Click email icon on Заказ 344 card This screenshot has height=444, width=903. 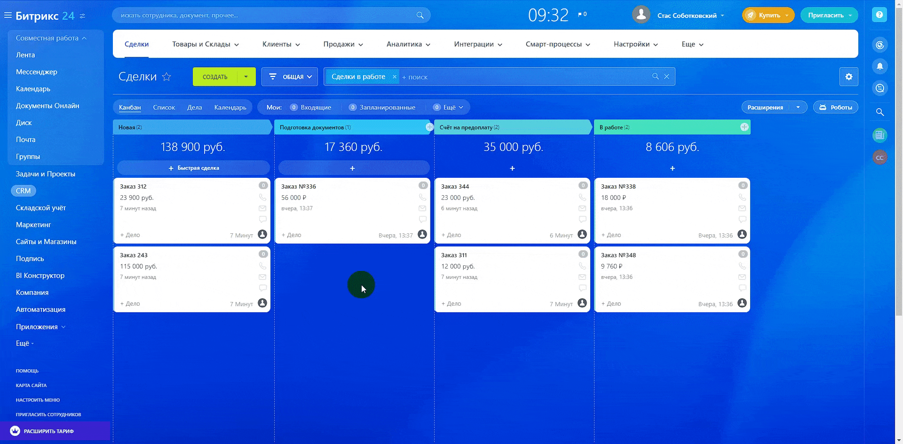tap(582, 208)
